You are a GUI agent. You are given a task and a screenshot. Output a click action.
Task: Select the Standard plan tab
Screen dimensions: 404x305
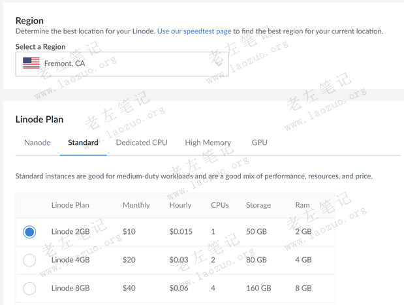click(83, 142)
